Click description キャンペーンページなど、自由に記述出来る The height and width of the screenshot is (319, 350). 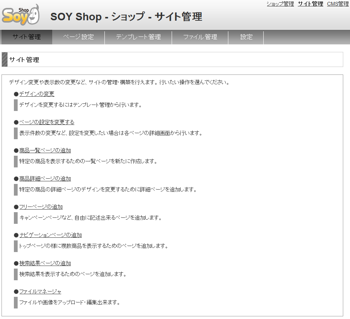pyautogui.click(x=91, y=218)
